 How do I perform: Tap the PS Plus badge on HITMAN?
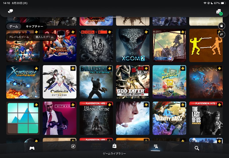point(73,105)
